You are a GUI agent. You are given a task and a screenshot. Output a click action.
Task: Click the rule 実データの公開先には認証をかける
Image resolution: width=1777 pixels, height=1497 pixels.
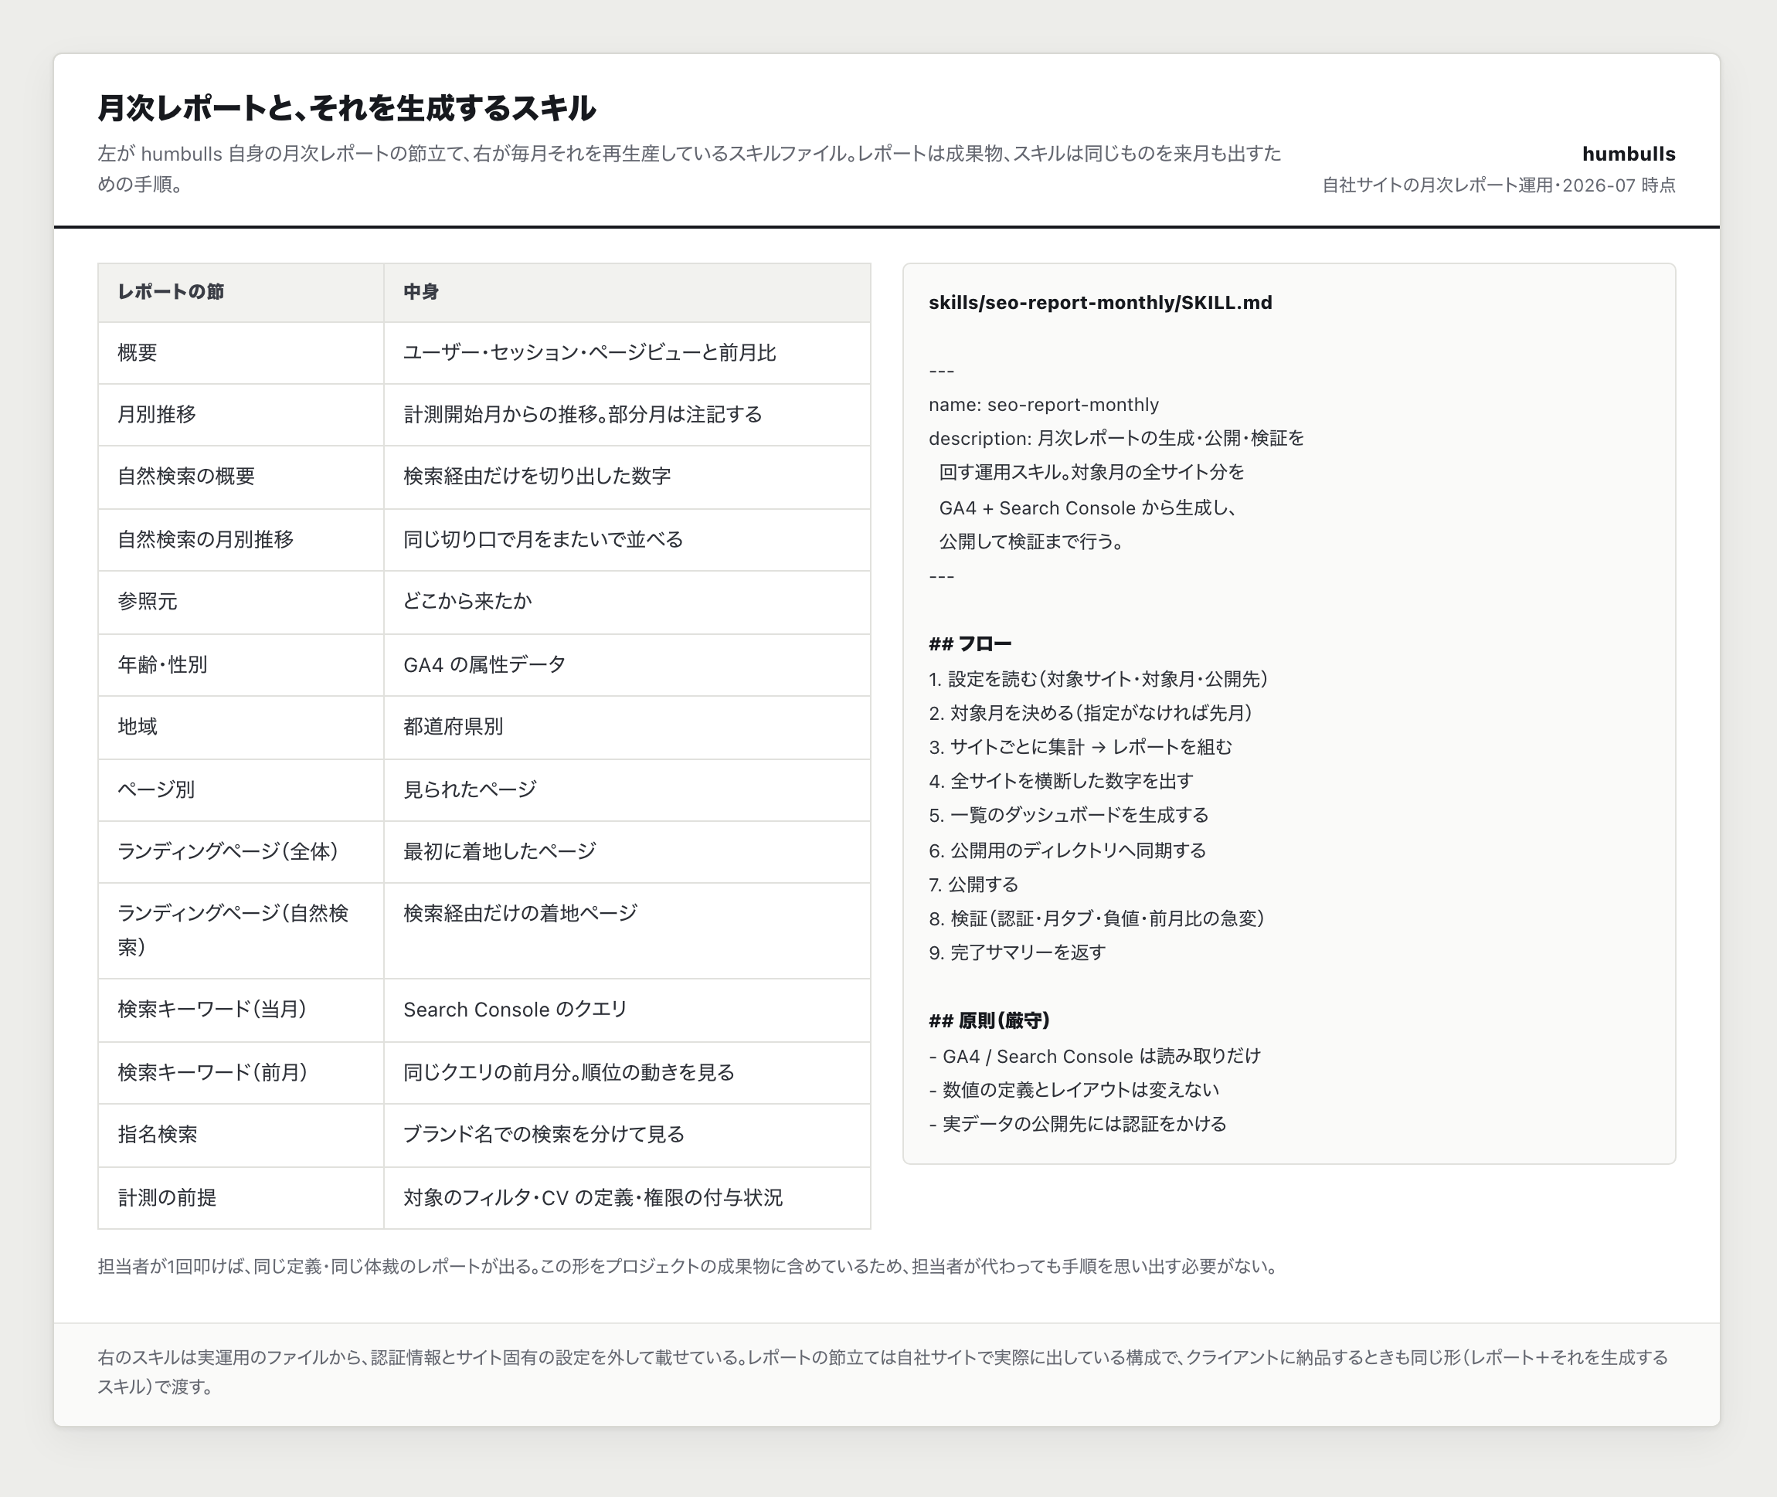click(x=1078, y=1125)
